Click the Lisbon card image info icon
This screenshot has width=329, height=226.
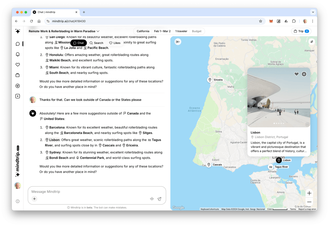click(x=307, y=124)
